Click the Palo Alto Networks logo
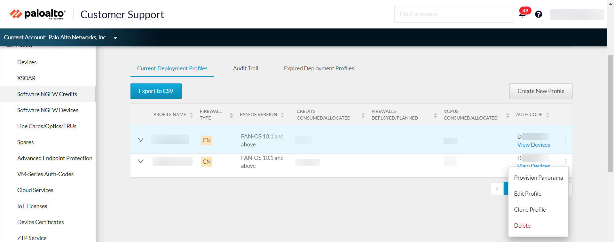The image size is (614, 242). tap(38, 14)
